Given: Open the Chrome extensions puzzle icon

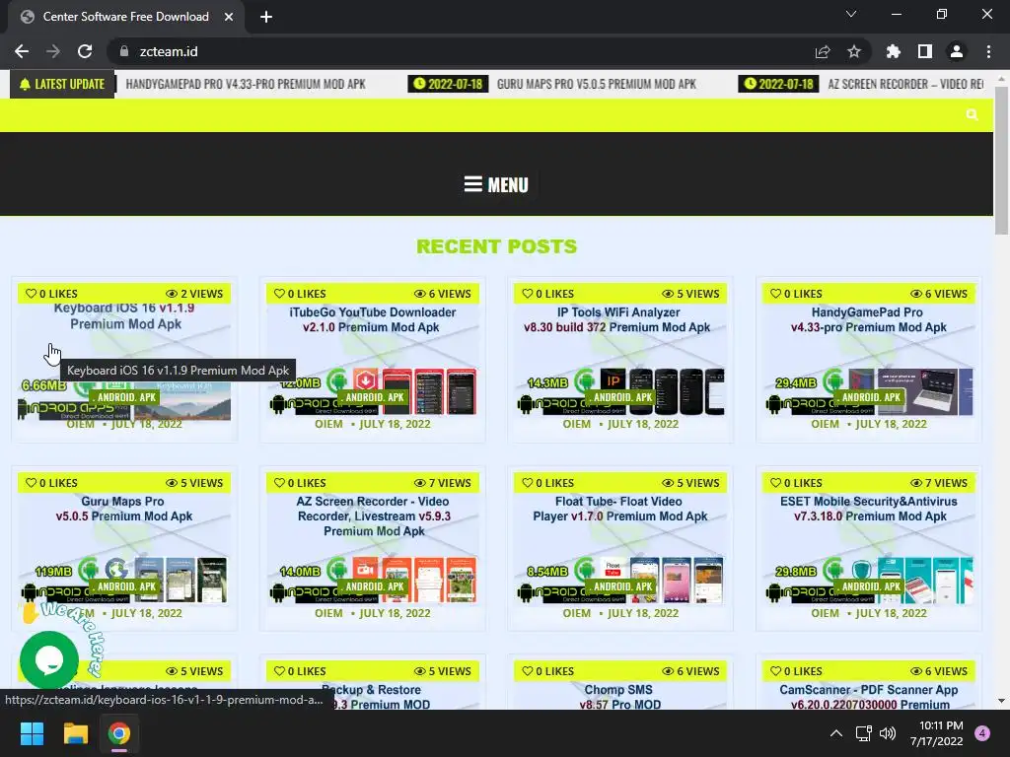Looking at the screenshot, I should coord(894,51).
